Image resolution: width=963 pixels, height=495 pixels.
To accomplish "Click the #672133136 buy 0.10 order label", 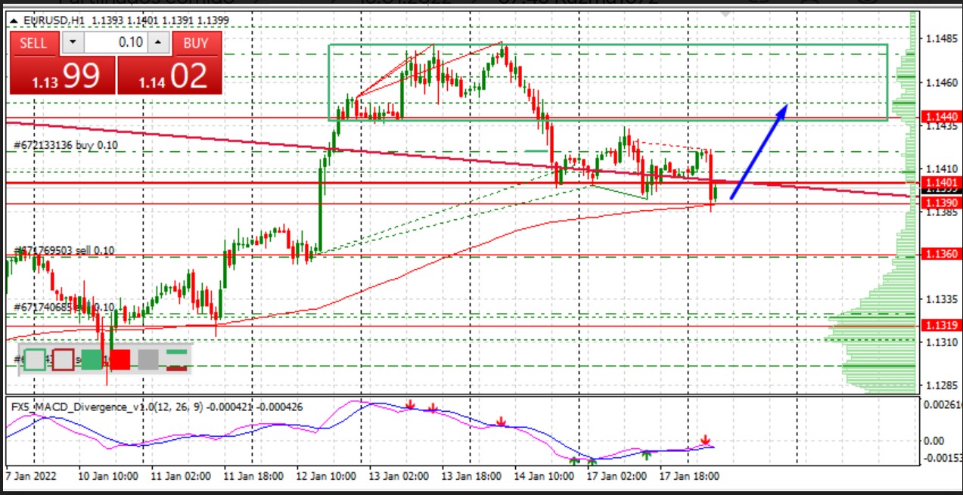I will pyautogui.click(x=66, y=145).
